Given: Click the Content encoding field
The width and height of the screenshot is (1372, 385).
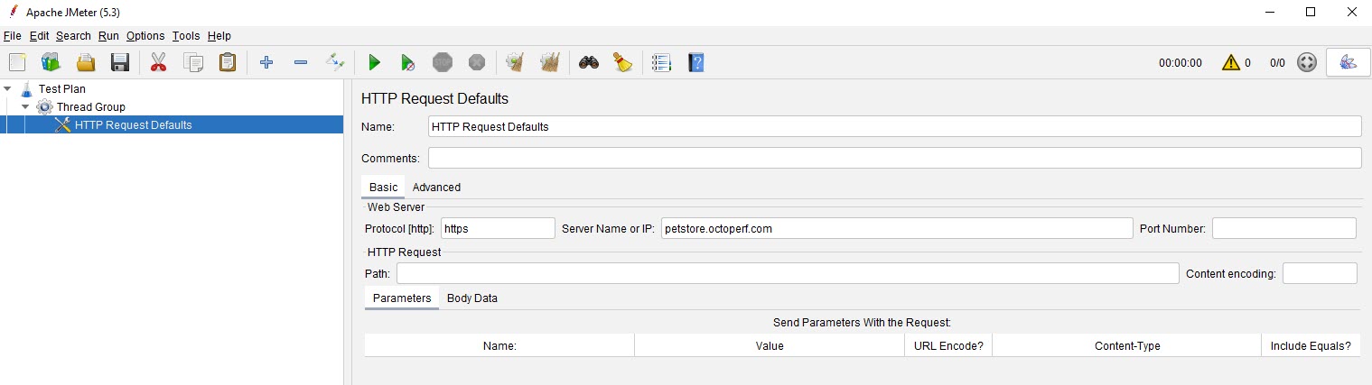Looking at the screenshot, I should point(1320,273).
